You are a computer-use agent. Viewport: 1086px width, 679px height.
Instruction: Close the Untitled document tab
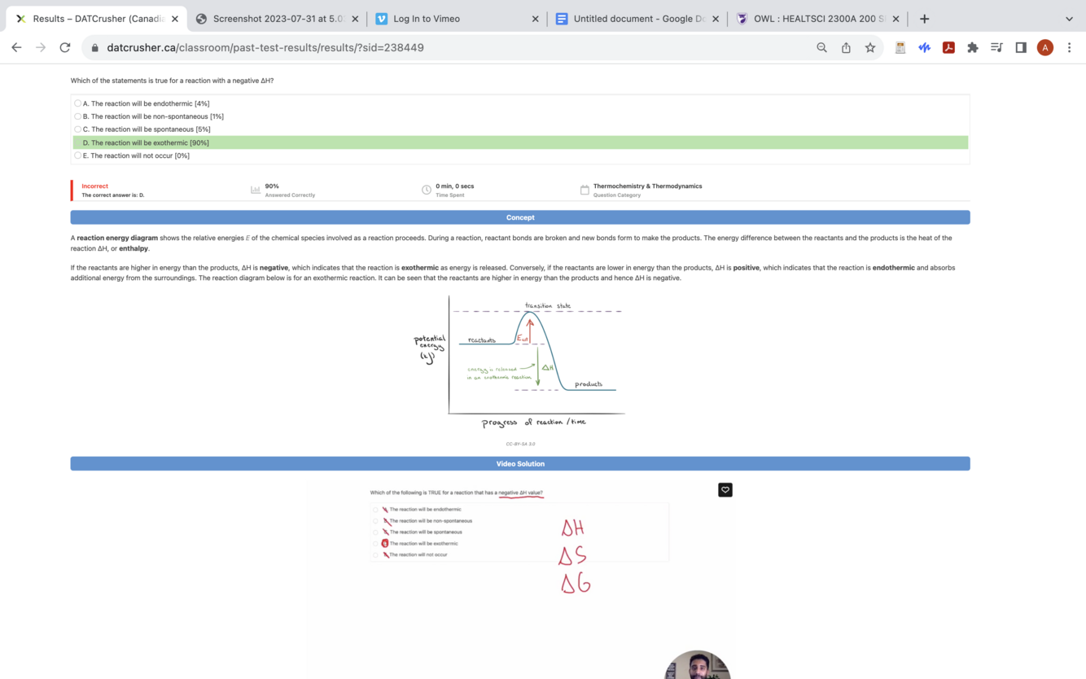click(x=716, y=19)
